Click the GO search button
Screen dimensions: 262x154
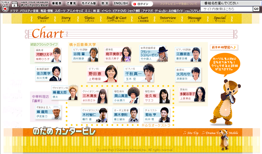256,9
